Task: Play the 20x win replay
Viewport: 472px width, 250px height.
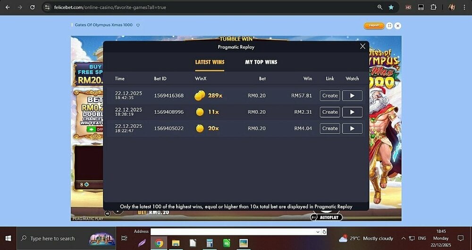Action: coord(352,129)
